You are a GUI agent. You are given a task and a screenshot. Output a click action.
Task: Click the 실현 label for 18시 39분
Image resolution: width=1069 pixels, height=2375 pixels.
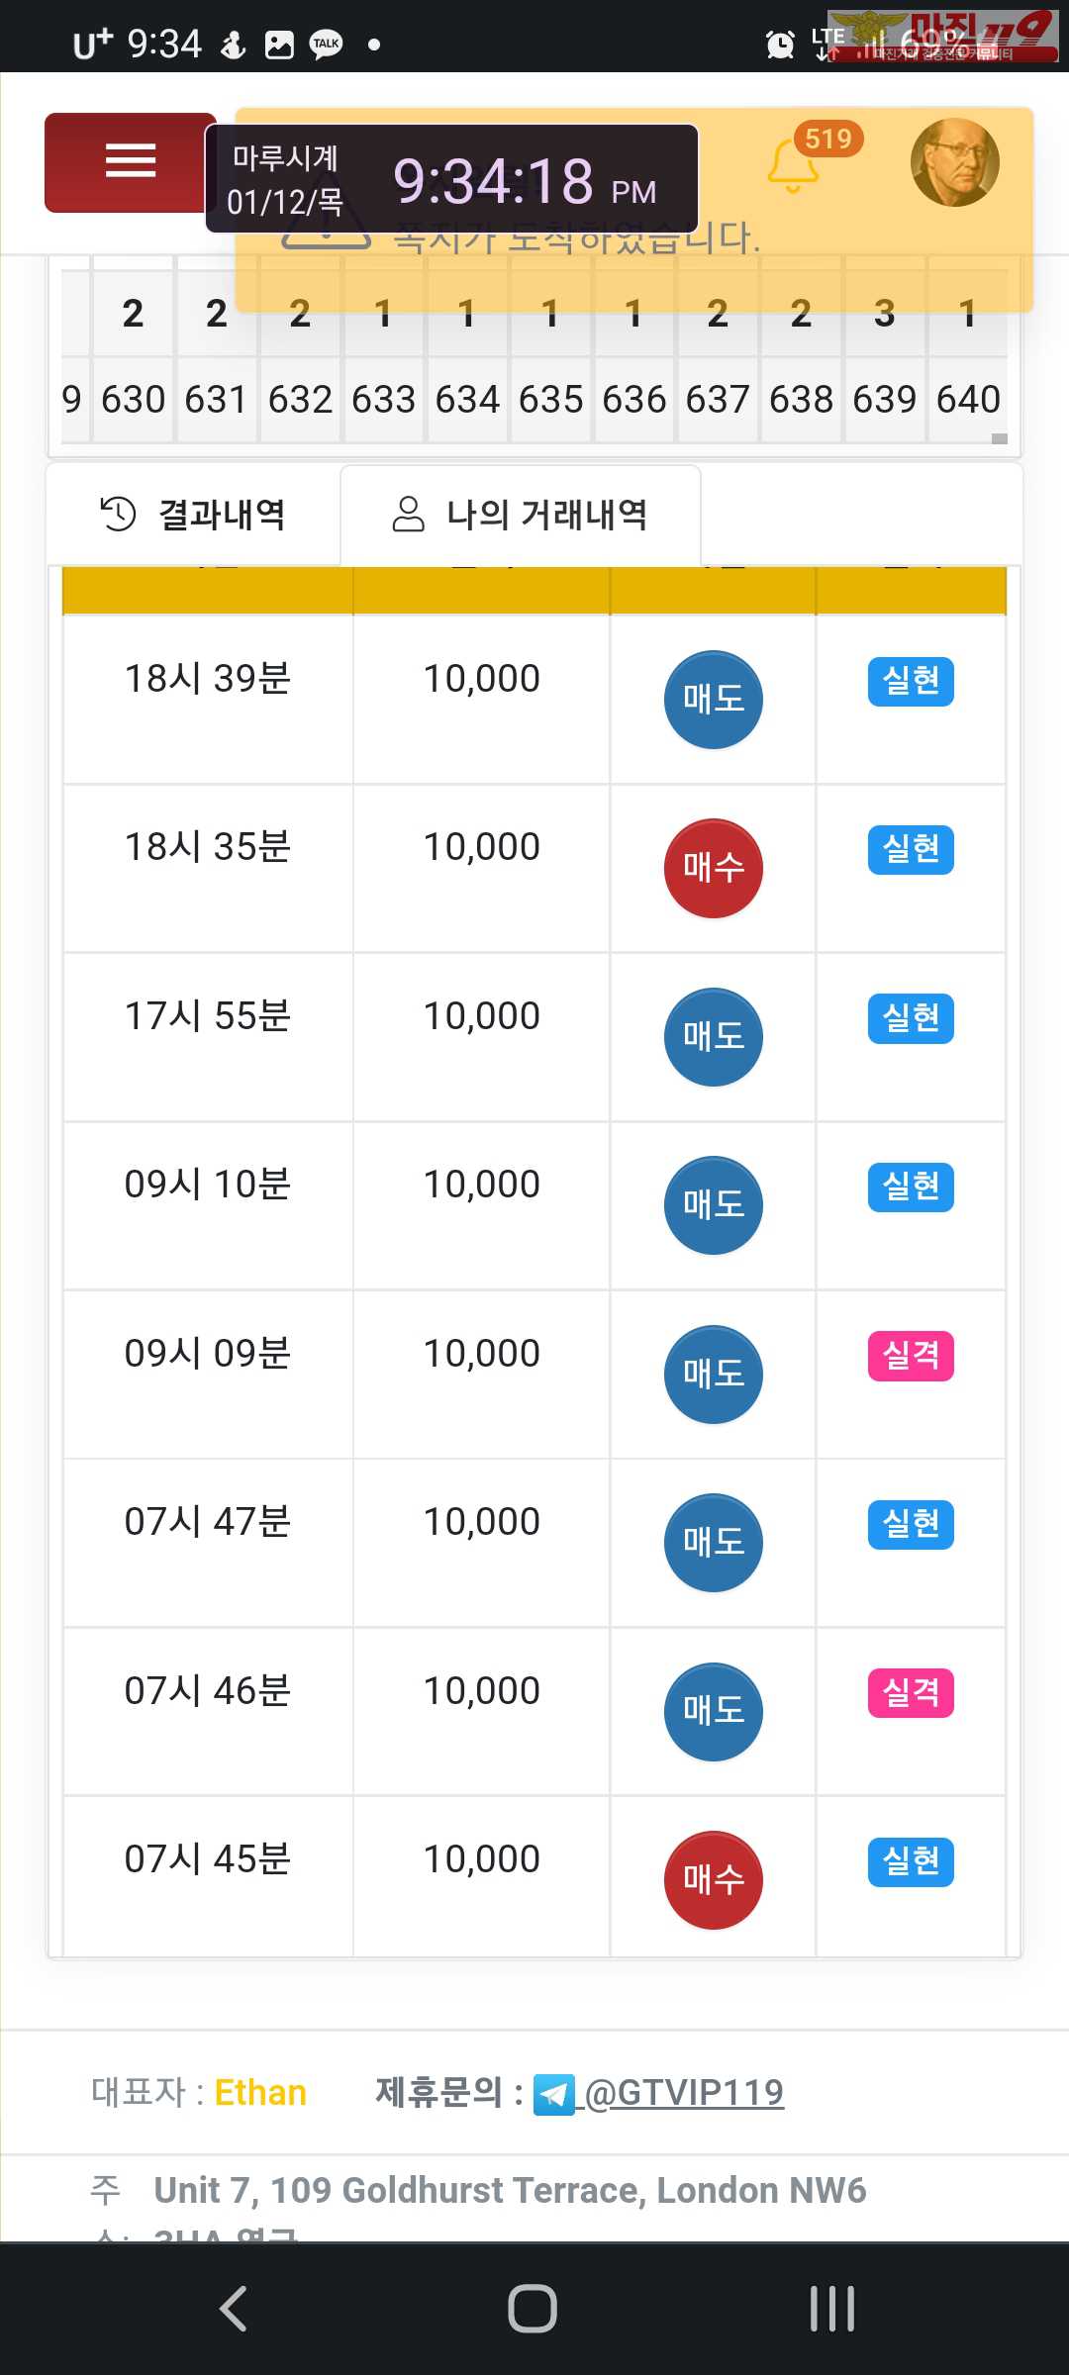[911, 681]
